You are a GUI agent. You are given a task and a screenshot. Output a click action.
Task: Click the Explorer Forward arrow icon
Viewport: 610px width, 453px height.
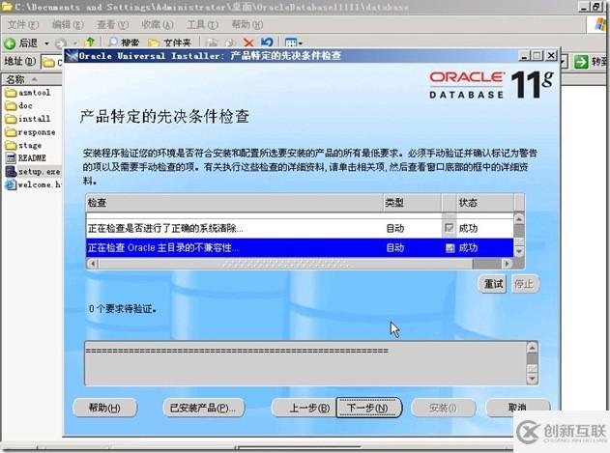click(61, 43)
